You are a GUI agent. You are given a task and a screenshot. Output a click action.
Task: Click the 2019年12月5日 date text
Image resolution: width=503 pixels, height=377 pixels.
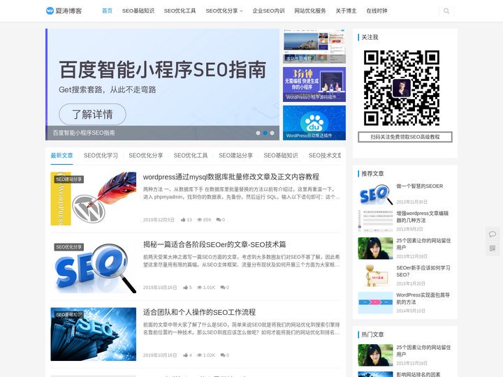coord(159,220)
